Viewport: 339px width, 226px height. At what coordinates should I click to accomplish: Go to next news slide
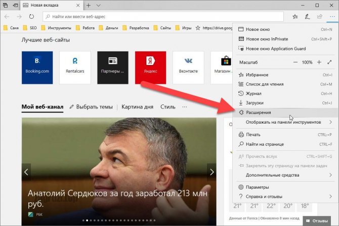(x=211, y=172)
